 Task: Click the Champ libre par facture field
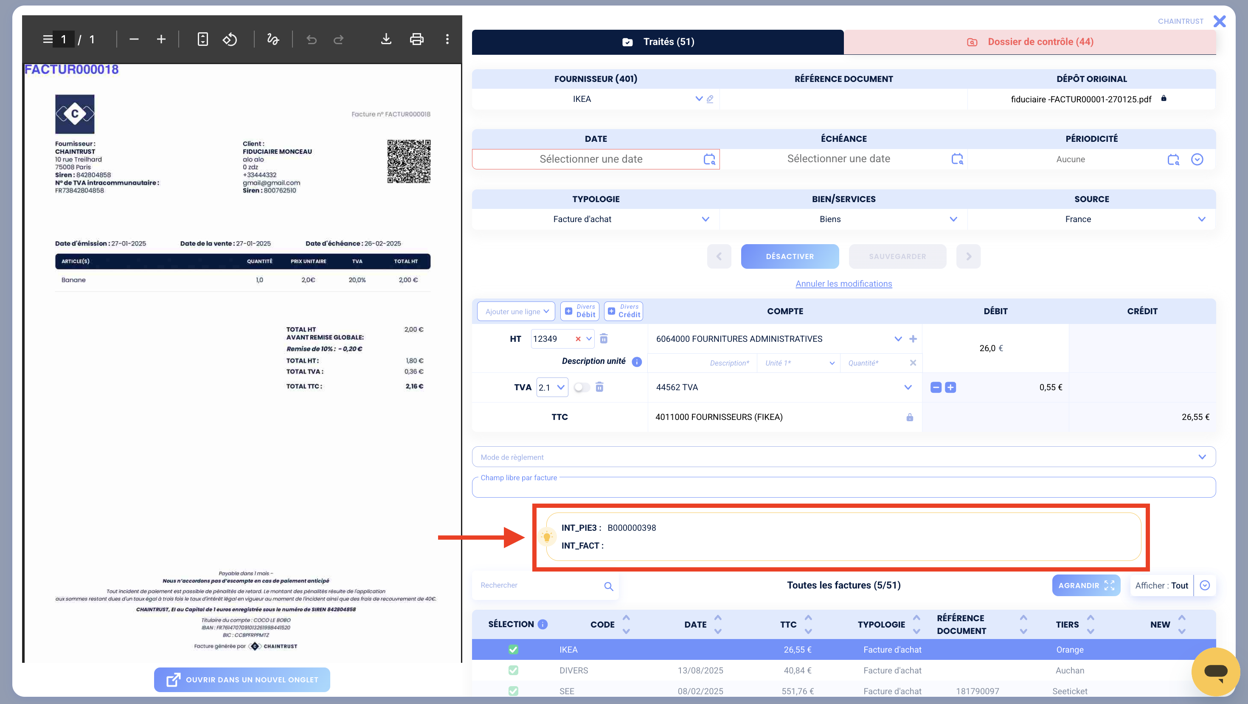843,487
